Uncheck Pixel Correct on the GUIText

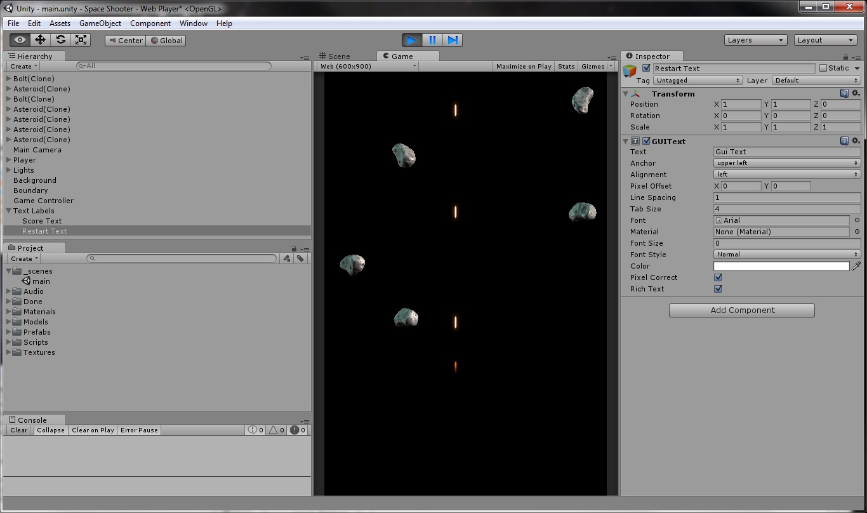click(x=718, y=277)
